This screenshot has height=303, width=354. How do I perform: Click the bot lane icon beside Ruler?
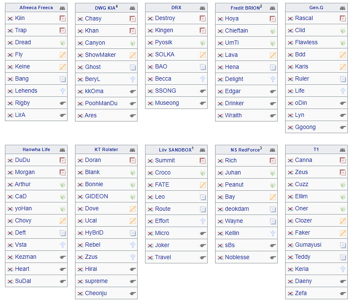tap(343, 79)
